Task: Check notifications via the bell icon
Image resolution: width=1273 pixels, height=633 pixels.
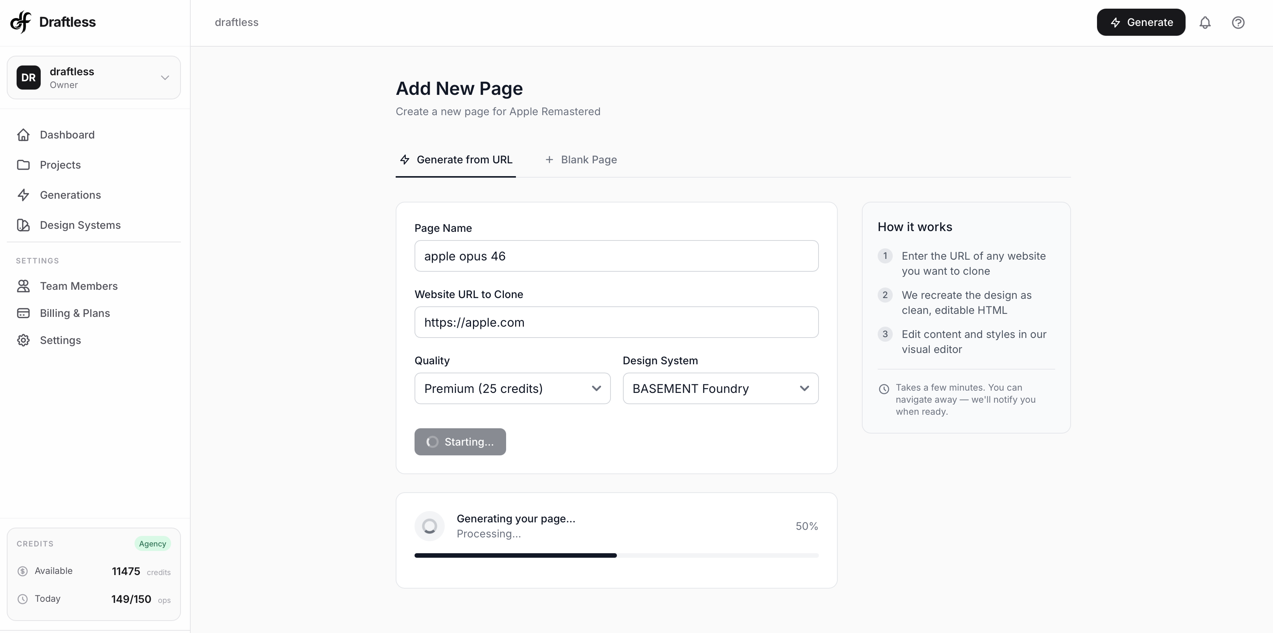Action: [x=1205, y=22]
